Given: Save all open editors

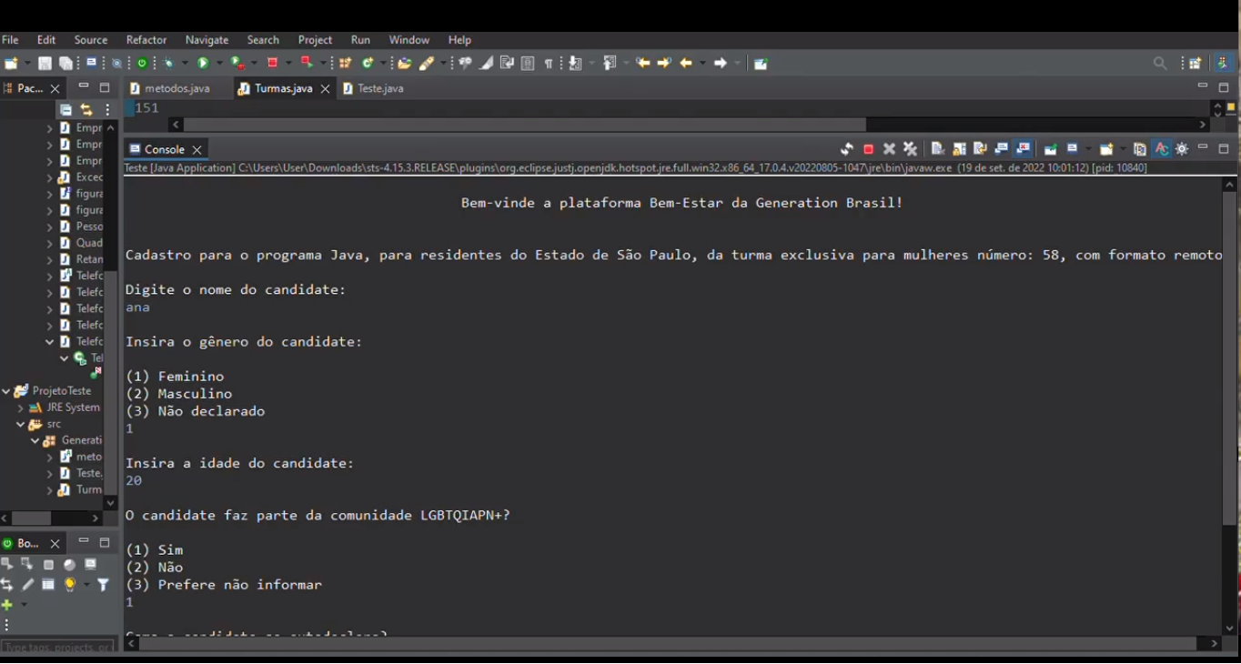Looking at the screenshot, I should [x=67, y=63].
